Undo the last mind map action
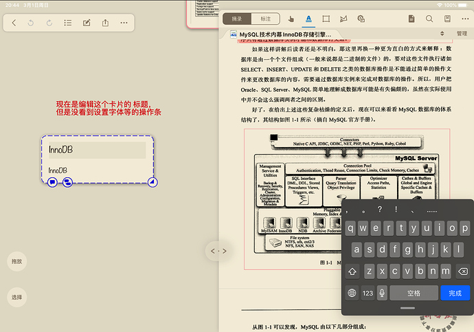The height and width of the screenshot is (332, 474). [31, 23]
